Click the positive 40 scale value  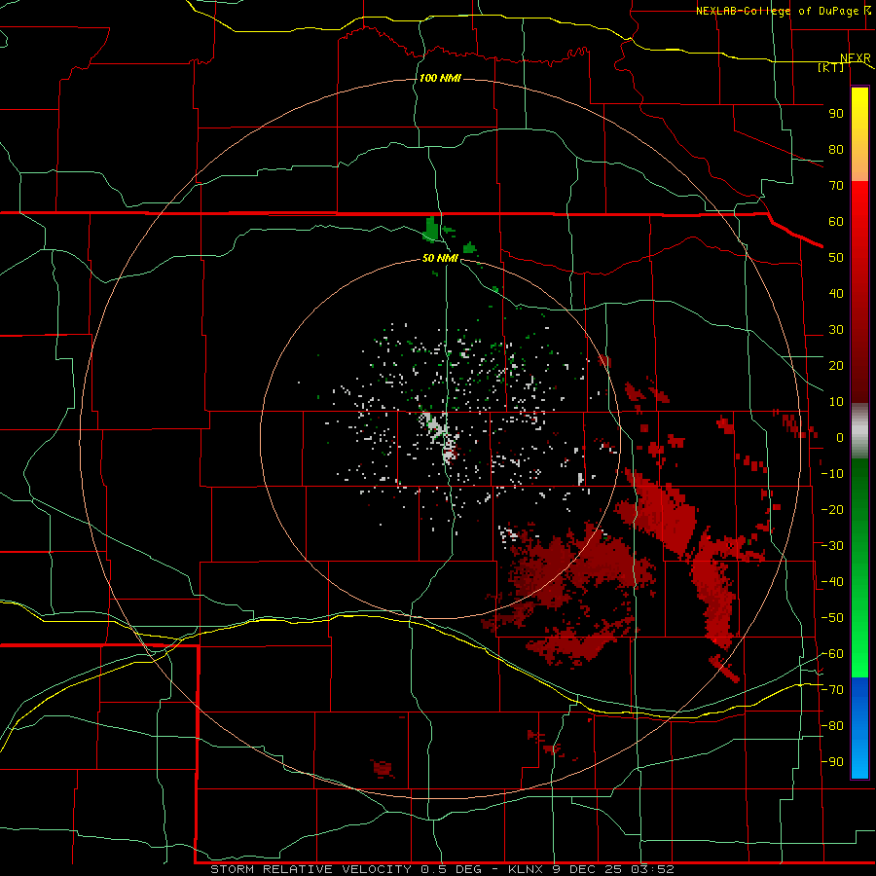point(836,294)
